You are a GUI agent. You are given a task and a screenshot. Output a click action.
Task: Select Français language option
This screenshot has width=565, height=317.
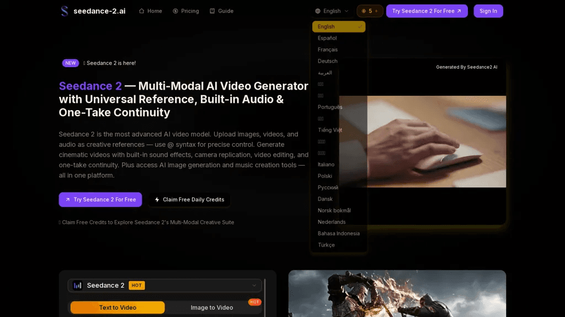[339, 50]
